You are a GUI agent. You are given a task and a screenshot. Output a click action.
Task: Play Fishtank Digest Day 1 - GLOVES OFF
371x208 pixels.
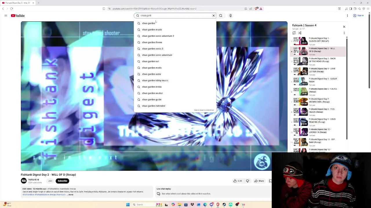(318, 41)
